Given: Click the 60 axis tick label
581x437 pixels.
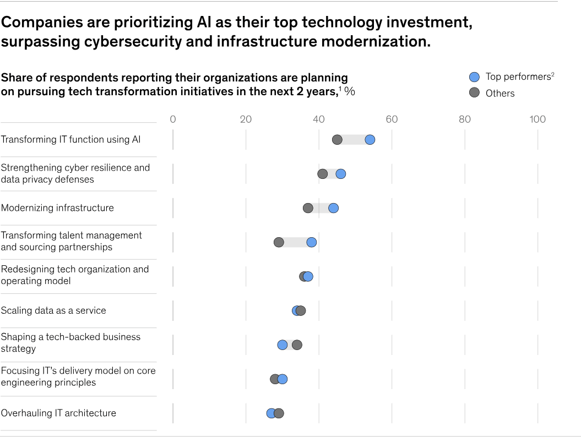Looking at the screenshot, I should click(392, 119).
